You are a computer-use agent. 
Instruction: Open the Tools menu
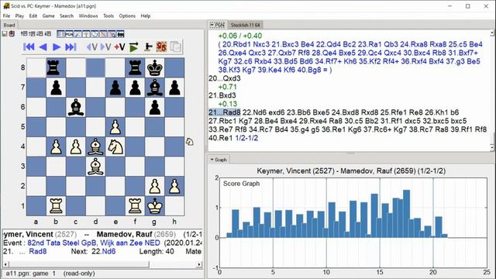108,15
